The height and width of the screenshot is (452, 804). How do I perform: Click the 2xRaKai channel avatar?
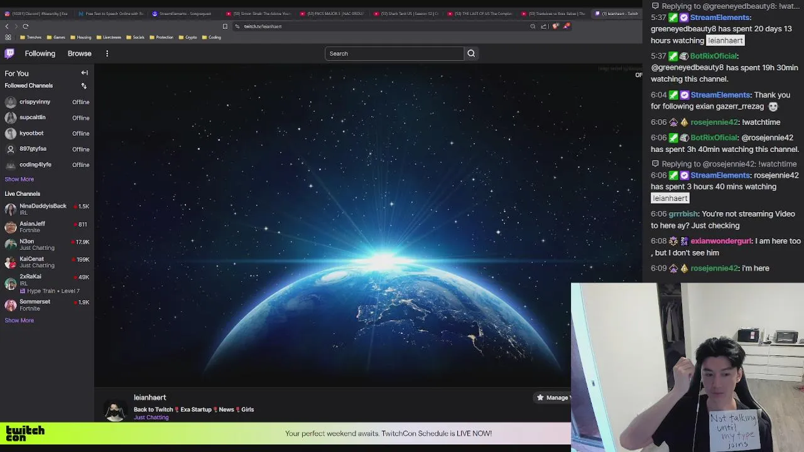pyautogui.click(x=11, y=283)
